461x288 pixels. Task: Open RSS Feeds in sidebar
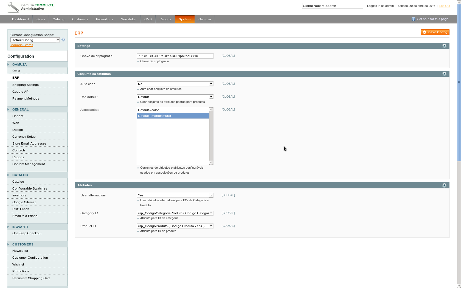click(37, 209)
